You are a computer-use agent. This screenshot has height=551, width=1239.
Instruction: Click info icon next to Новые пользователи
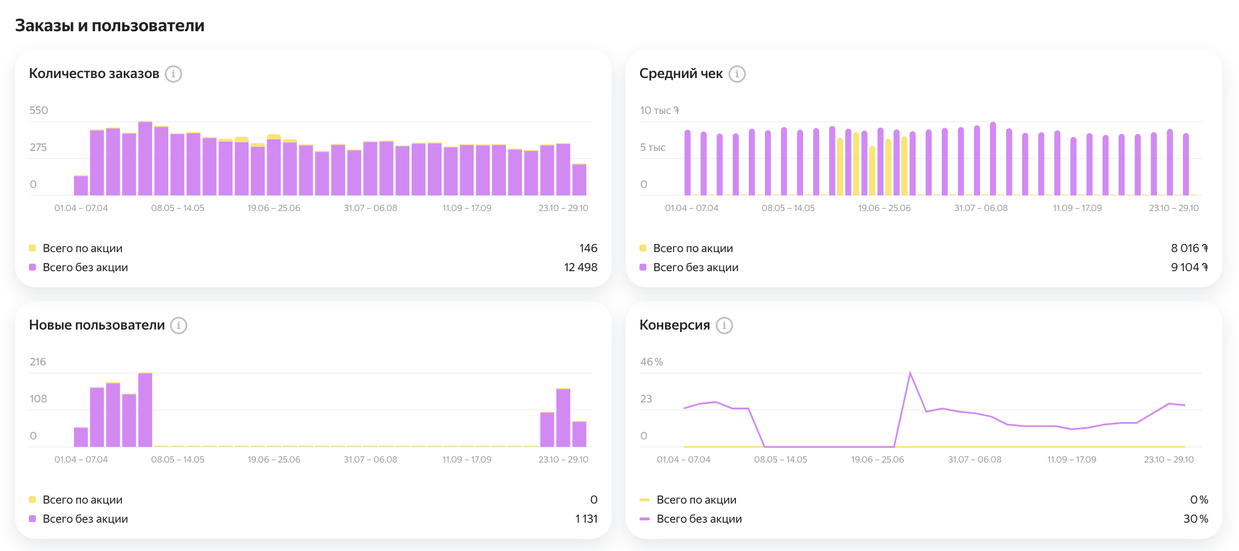coord(179,326)
